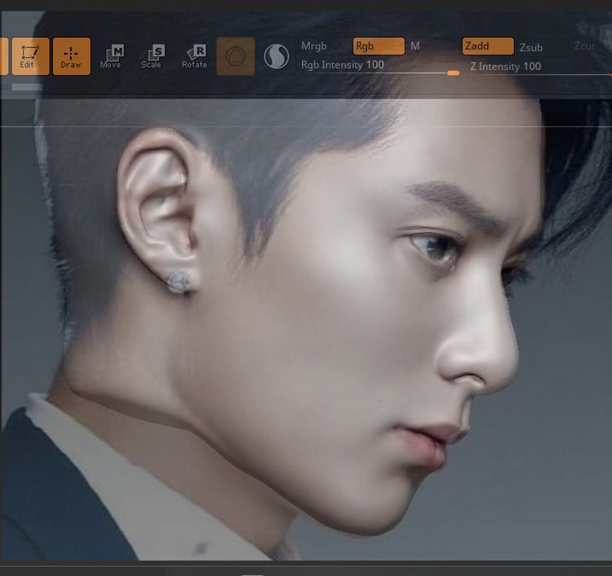Activate the Draw pointer tool
The image size is (612, 576).
click(72, 56)
